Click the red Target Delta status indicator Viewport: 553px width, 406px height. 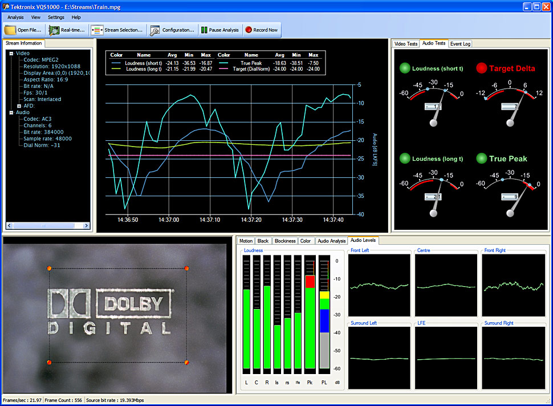[x=481, y=68]
